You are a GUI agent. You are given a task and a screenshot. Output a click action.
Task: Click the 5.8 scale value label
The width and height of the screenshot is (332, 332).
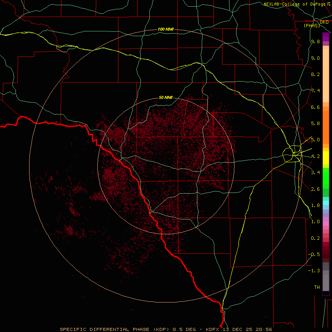tap(315, 124)
